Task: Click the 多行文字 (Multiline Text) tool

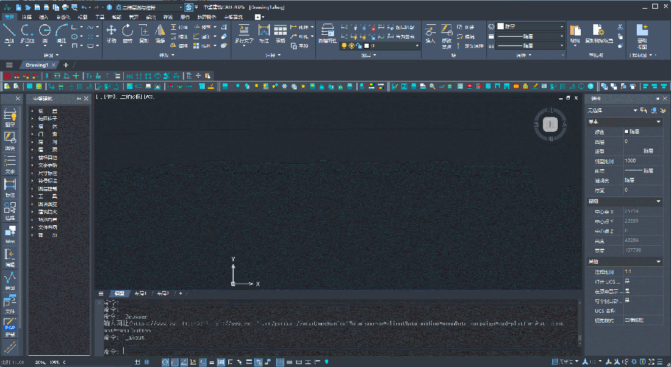Action: coord(244,34)
